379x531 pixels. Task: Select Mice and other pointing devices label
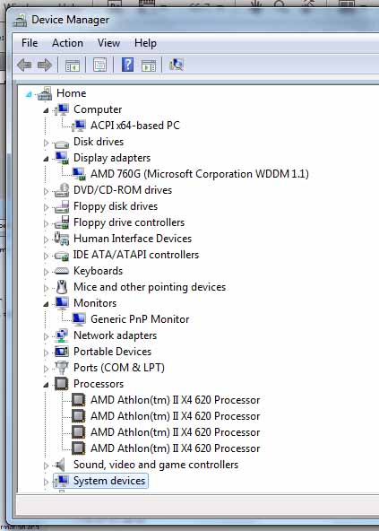(x=150, y=287)
